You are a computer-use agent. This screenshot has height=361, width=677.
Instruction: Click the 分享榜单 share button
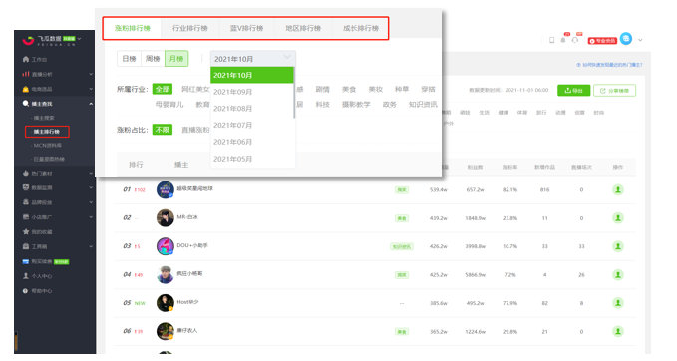click(614, 90)
